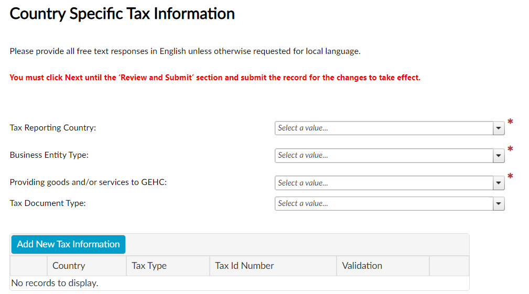The image size is (529, 294).
Task: Click the required asterisk beside Business Entity Type
Action: tap(510, 149)
